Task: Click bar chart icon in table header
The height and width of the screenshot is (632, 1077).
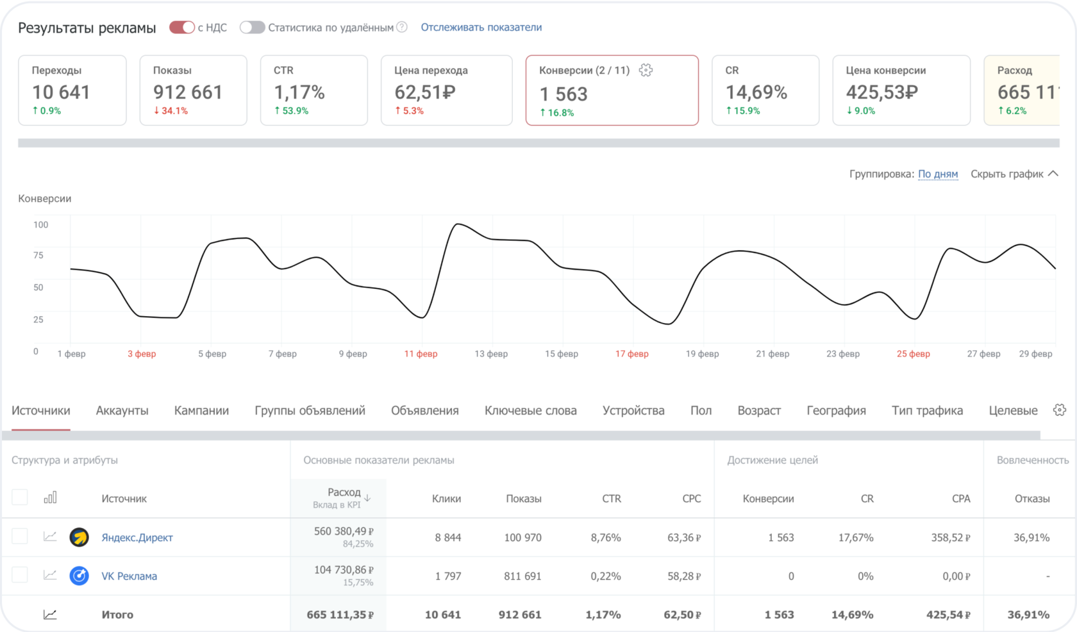Action: (50, 497)
